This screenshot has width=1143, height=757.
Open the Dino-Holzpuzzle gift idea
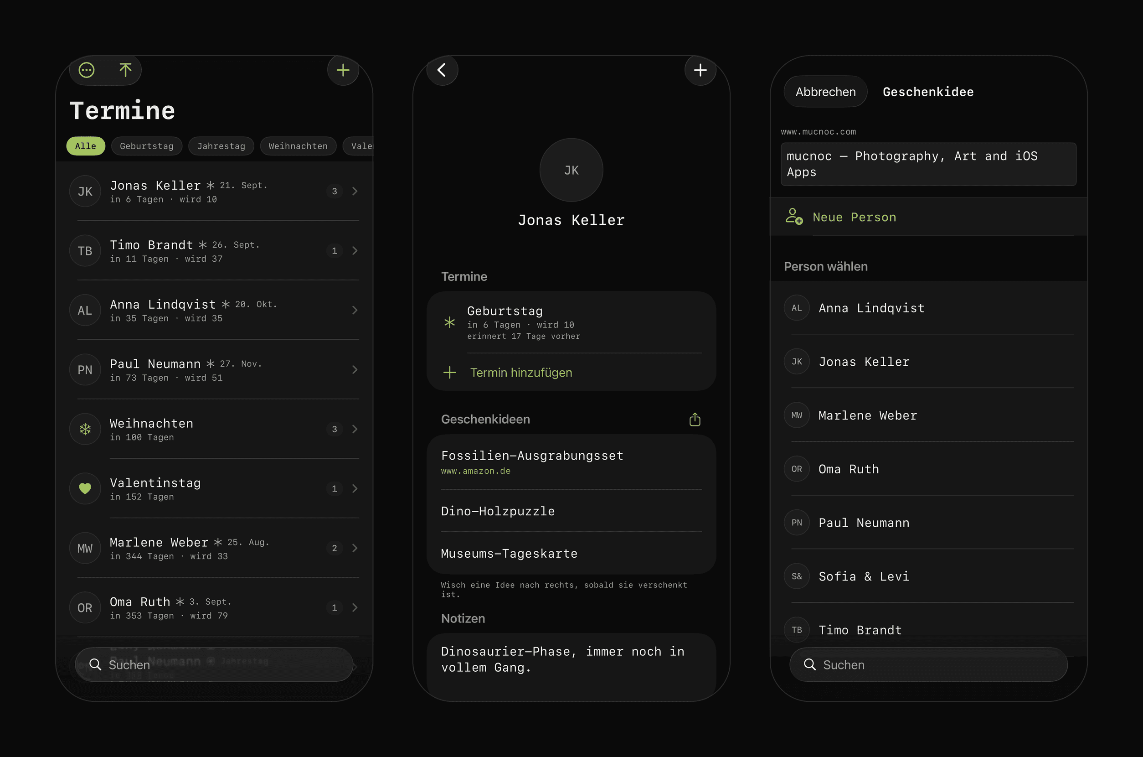(571, 511)
